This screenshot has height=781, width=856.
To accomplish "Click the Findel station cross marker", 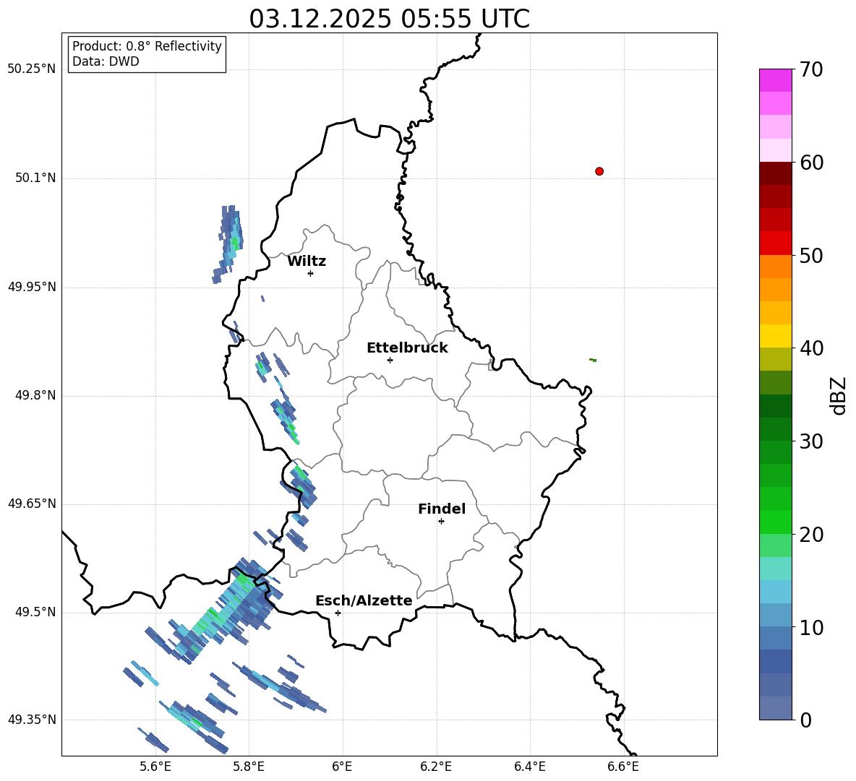I will [x=441, y=522].
